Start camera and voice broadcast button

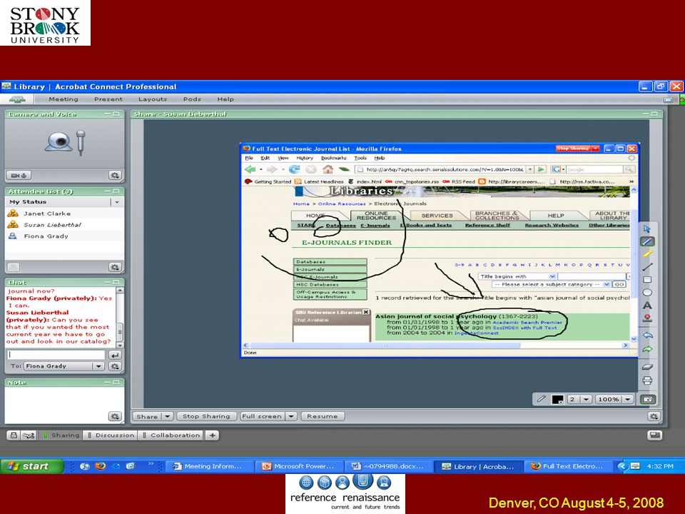click(19, 176)
